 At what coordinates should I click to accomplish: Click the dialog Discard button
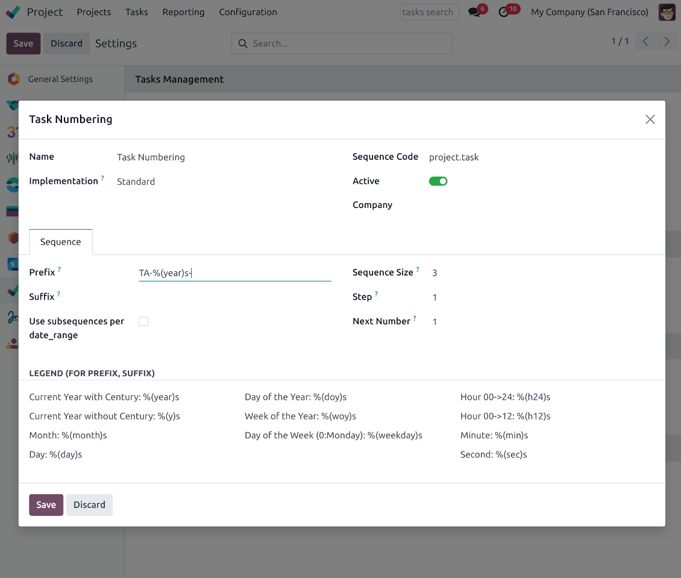pos(89,504)
